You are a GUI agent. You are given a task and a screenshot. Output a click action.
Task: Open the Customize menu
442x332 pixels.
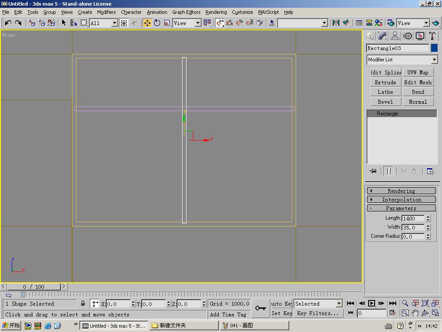(243, 12)
